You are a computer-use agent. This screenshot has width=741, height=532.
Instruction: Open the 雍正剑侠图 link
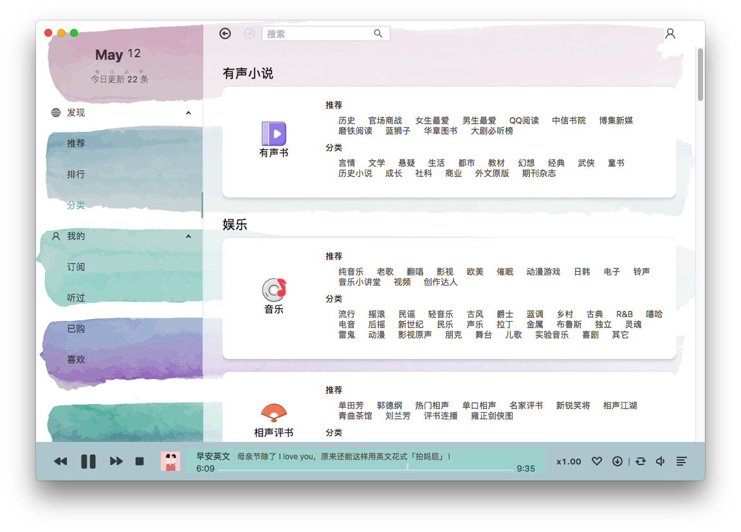(492, 416)
